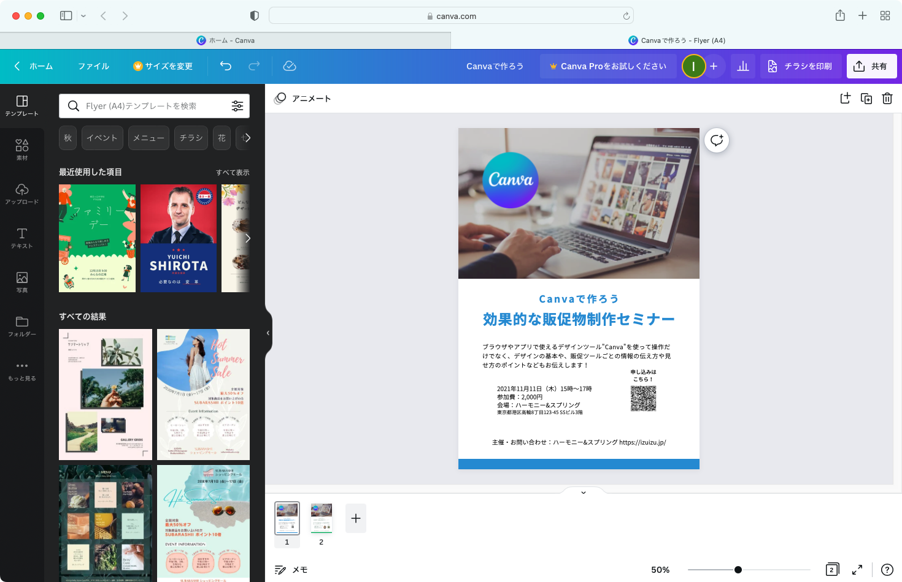This screenshot has height=582, width=902.
Task: Select the 効果的な販促物制作セミナー heading
Action: (x=579, y=319)
